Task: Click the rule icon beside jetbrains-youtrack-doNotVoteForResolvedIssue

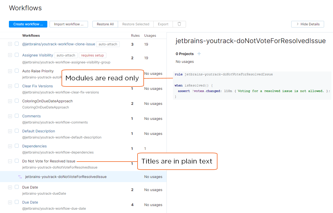Action: 20,177
